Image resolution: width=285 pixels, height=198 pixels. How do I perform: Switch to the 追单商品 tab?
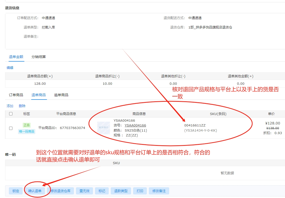point(61,95)
